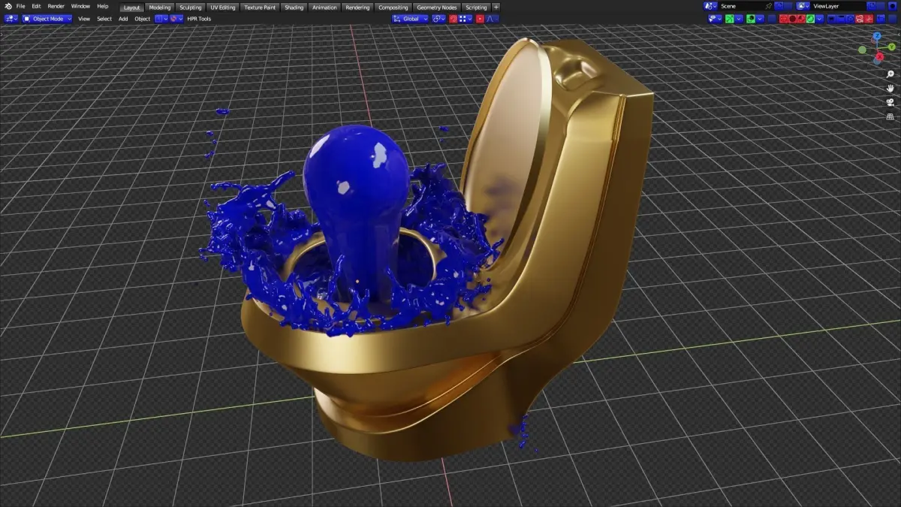
Task: Toggle X-ray mode button
Action: (x=772, y=19)
